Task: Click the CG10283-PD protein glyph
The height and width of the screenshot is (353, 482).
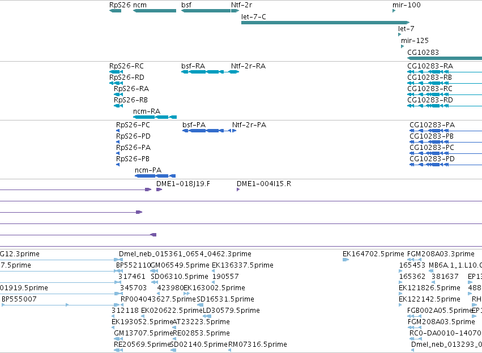Action: coord(446,165)
